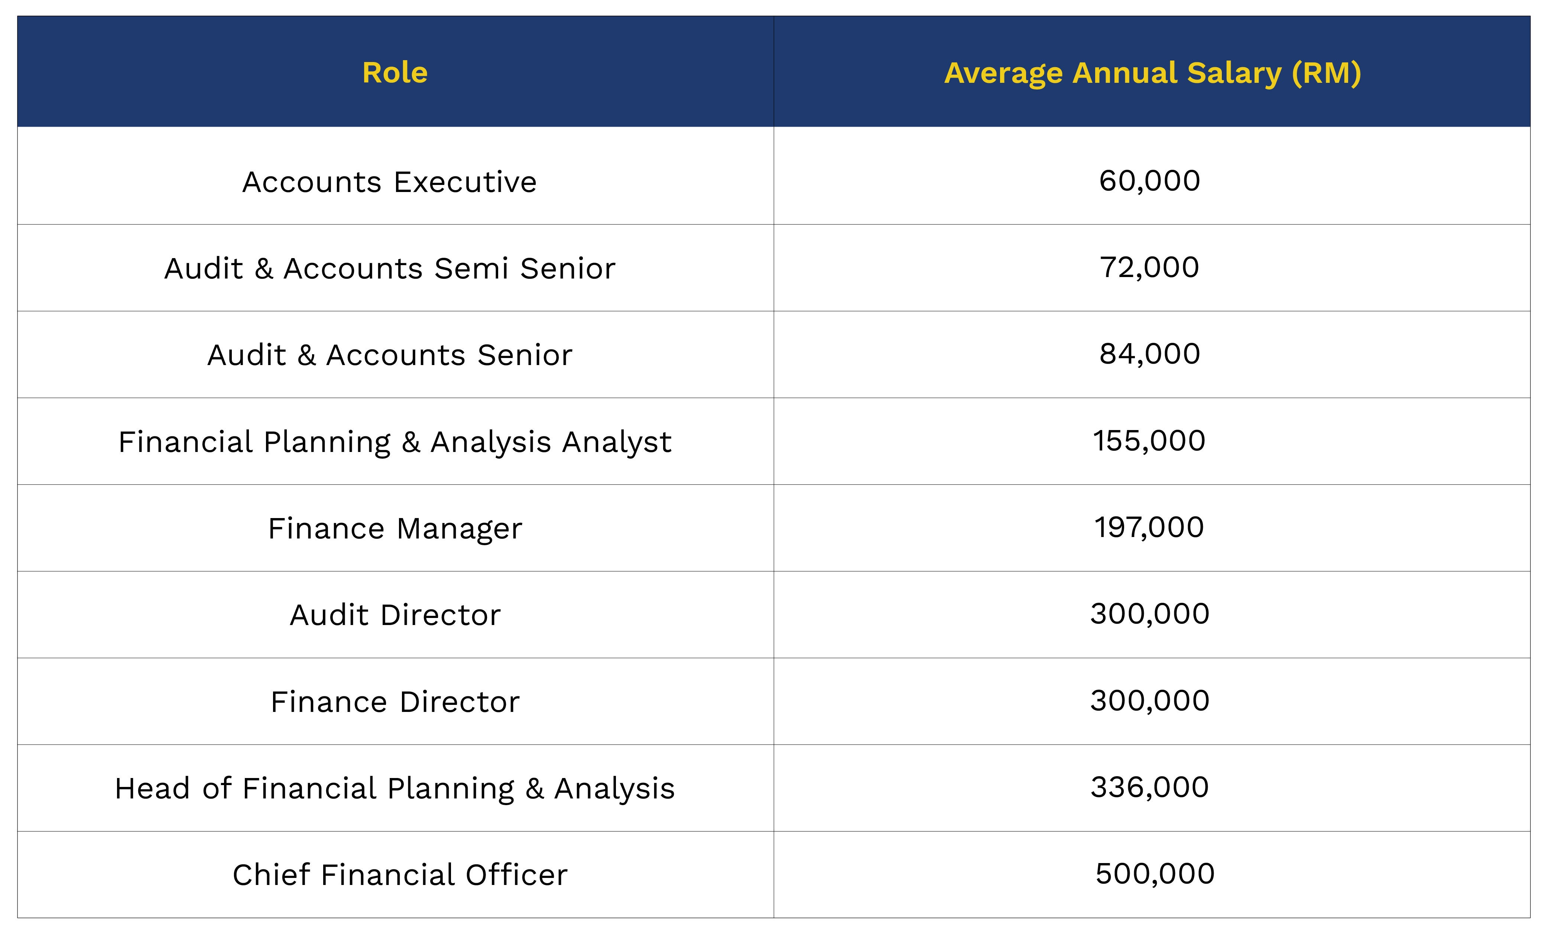
Task: Click the 60,000 salary value
Action: point(1150,181)
